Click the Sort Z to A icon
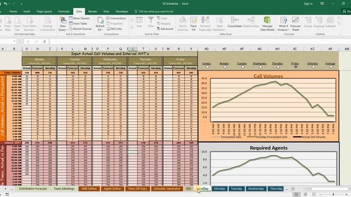351x197 pixels. click(x=132, y=27)
